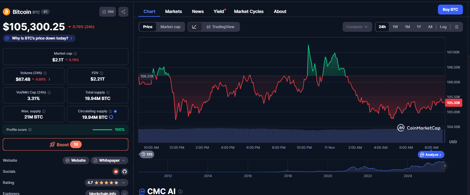Toggle the chart to Market cap view
470x195 pixels.
tap(170, 27)
